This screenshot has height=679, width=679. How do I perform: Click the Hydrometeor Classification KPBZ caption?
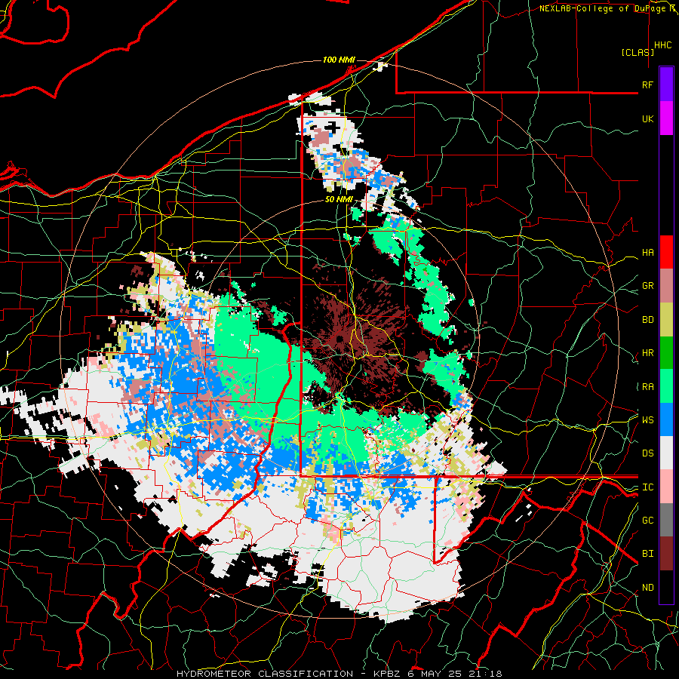pyautogui.click(x=339, y=674)
